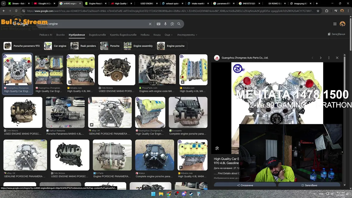The image size is (352, 198).
Task: Select the Engine porsche filter chip
Action: tap(172, 46)
